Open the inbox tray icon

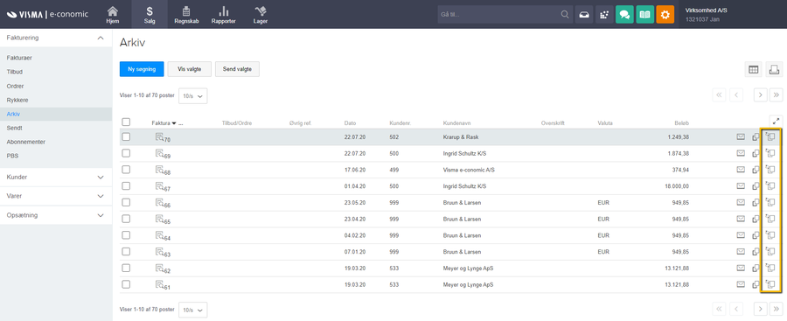tap(584, 15)
